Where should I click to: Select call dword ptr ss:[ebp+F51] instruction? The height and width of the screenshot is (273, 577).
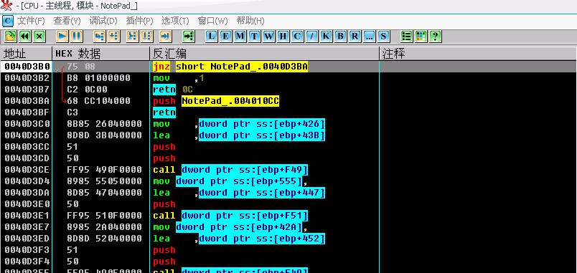pos(230,215)
